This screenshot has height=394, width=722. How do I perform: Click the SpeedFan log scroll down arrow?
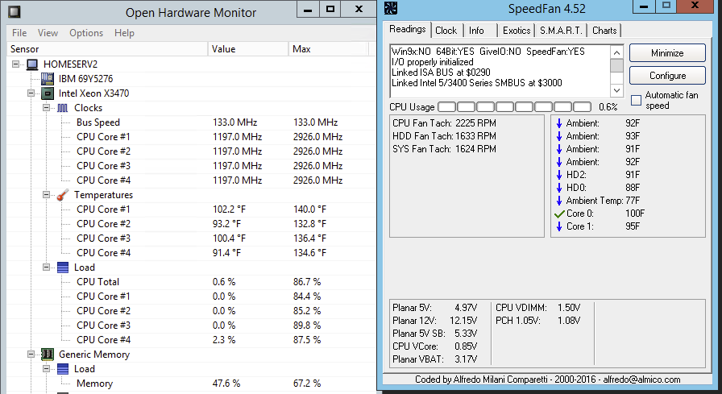click(x=616, y=90)
